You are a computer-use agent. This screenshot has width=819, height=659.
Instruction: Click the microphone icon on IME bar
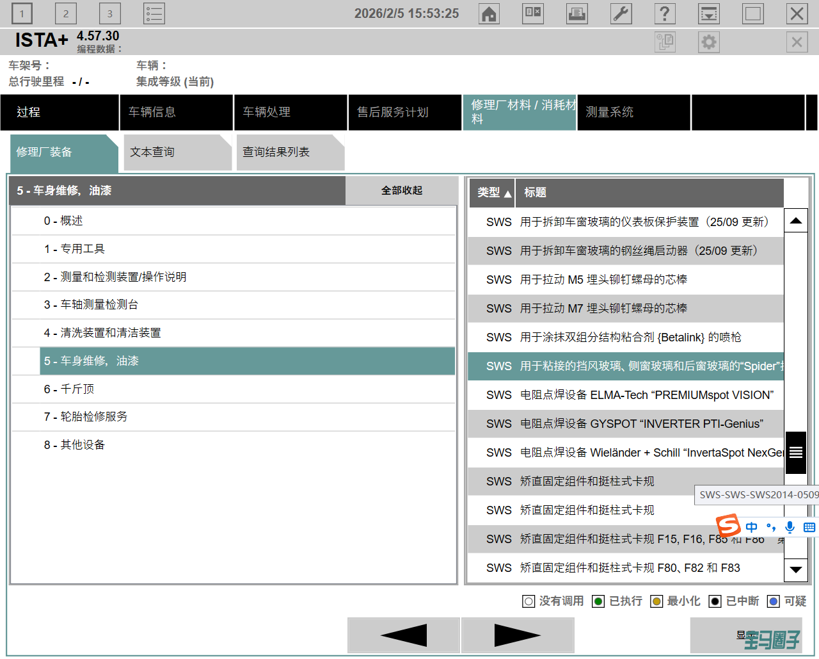[x=790, y=527]
